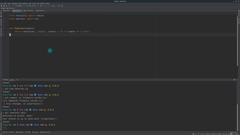Screen dimensions: 240x135
Task: Select the fatorial.py editor tab
Action: (17, 10)
